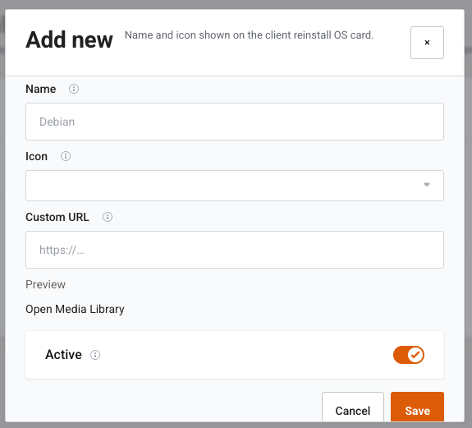
Task: Click into the Name field showing Debian
Action: click(235, 122)
